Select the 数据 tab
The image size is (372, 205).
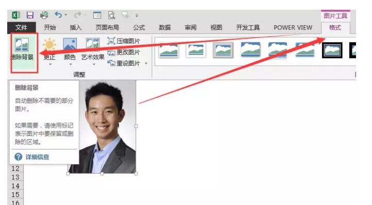point(165,28)
